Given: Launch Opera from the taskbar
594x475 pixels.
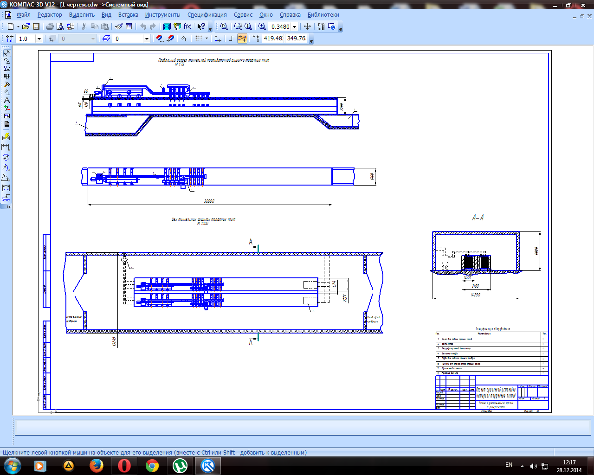Looking at the screenshot, I should 124,465.
